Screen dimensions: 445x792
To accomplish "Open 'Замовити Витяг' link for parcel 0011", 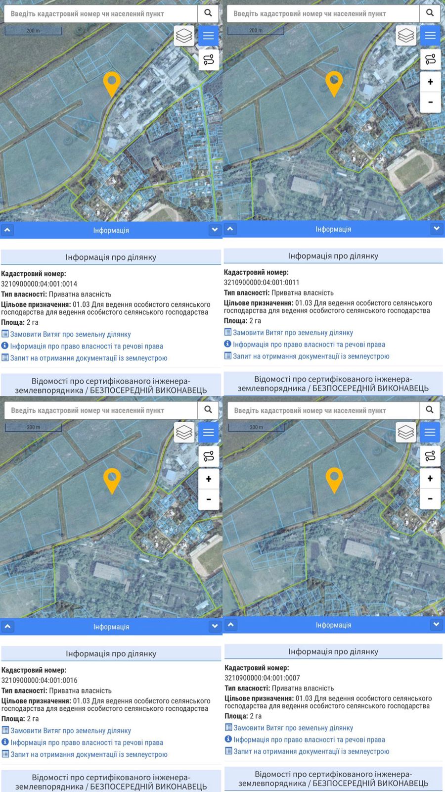I will (293, 333).
